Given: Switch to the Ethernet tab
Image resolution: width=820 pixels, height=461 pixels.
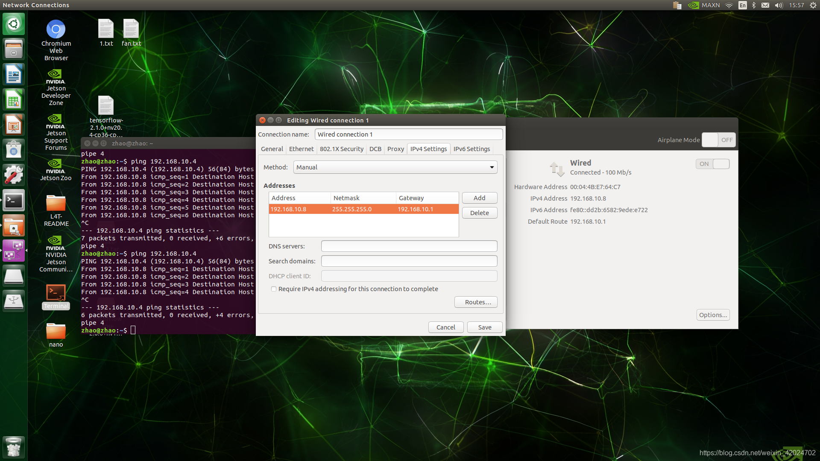Looking at the screenshot, I should tap(301, 149).
